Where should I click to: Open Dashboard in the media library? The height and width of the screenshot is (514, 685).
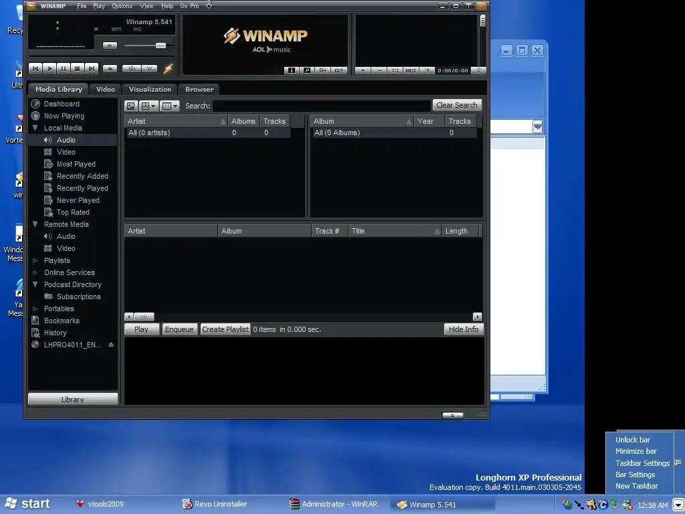pyautogui.click(x=62, y=104)
